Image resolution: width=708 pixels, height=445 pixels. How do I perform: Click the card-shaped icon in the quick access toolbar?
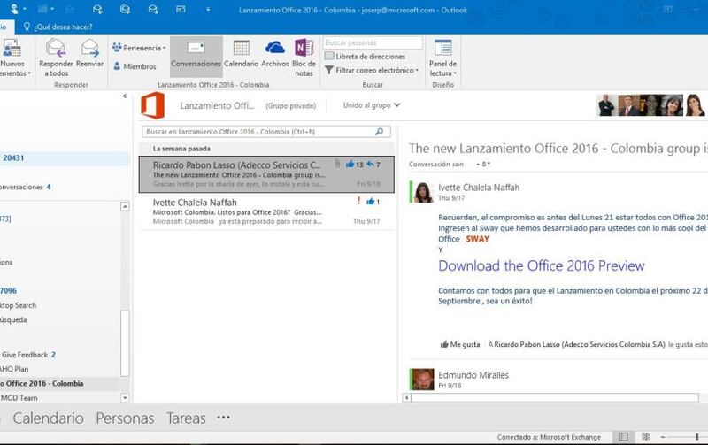(x=181, y=10)
